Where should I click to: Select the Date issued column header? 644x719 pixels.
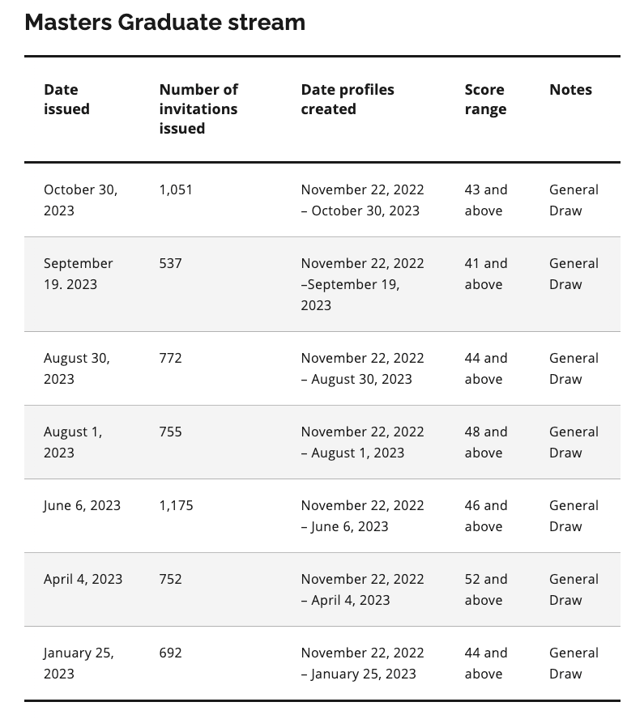tap(66, 99)
